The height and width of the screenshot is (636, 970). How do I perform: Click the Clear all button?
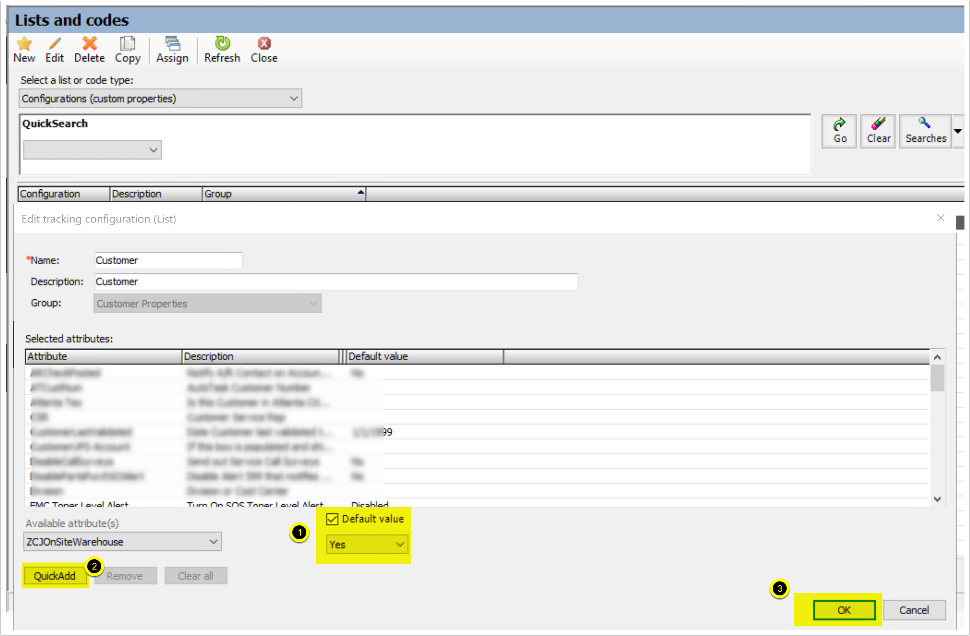tap(195, 576)
